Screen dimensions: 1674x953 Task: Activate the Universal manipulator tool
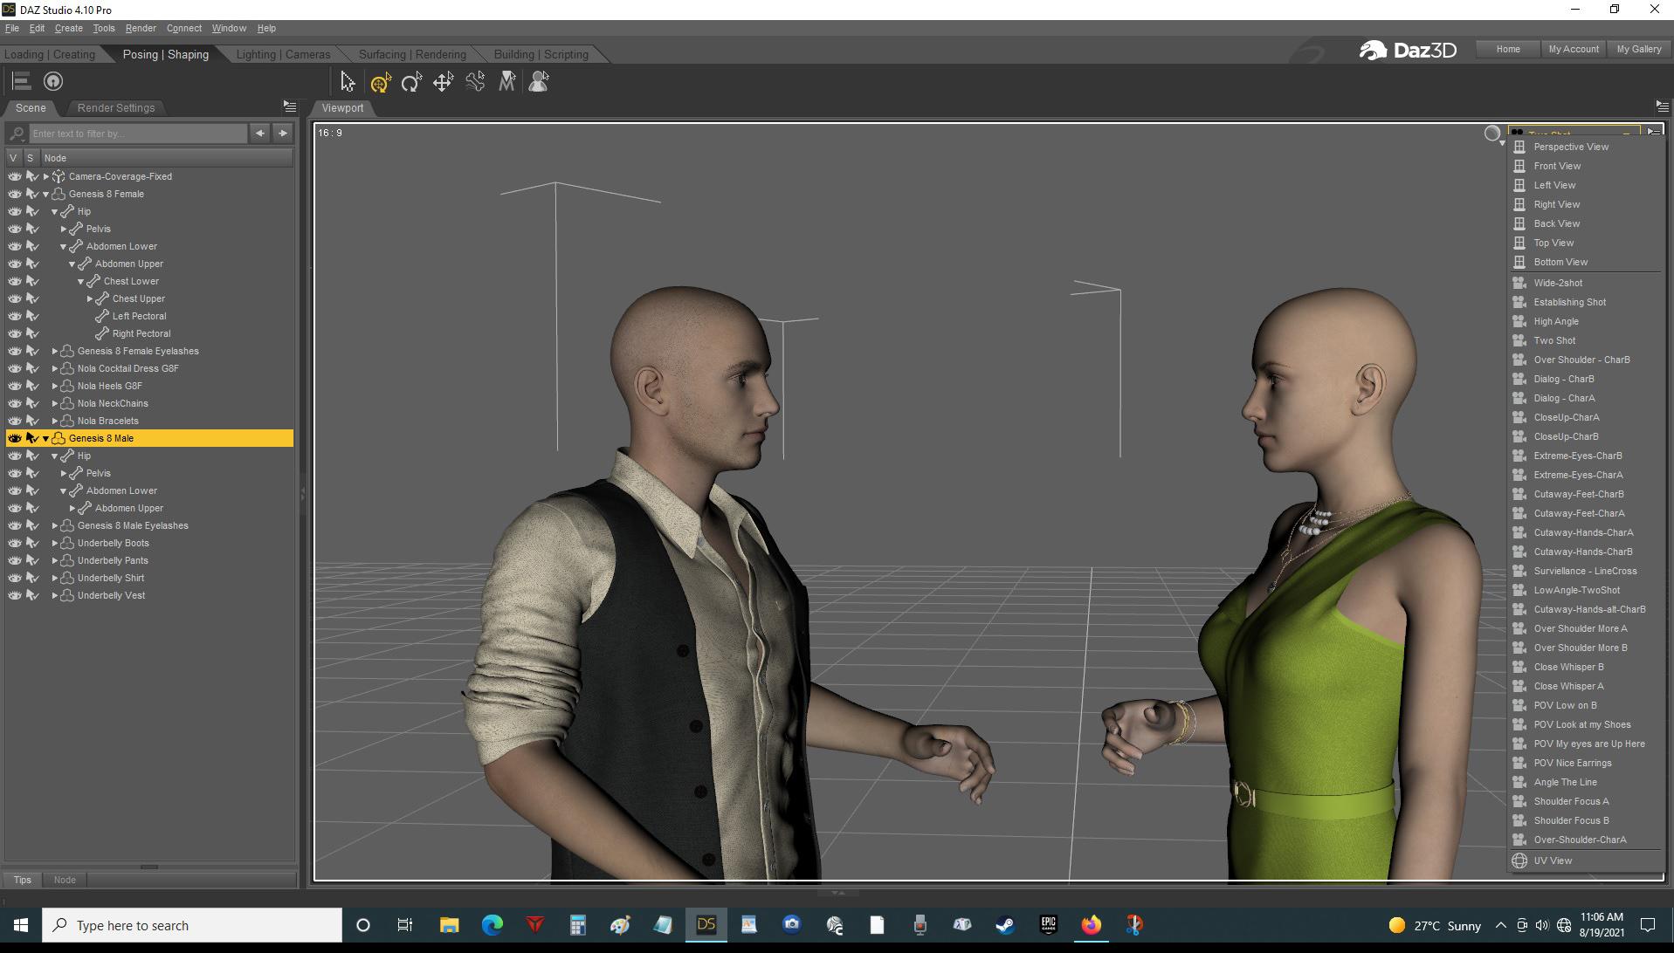(x=380, y=82)
